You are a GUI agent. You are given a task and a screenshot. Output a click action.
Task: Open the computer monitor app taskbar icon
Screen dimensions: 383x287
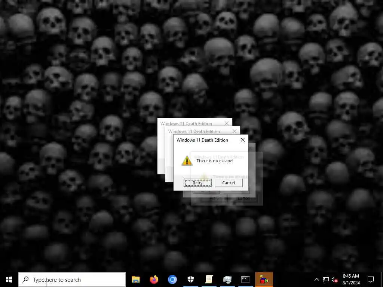click(227, 280)
